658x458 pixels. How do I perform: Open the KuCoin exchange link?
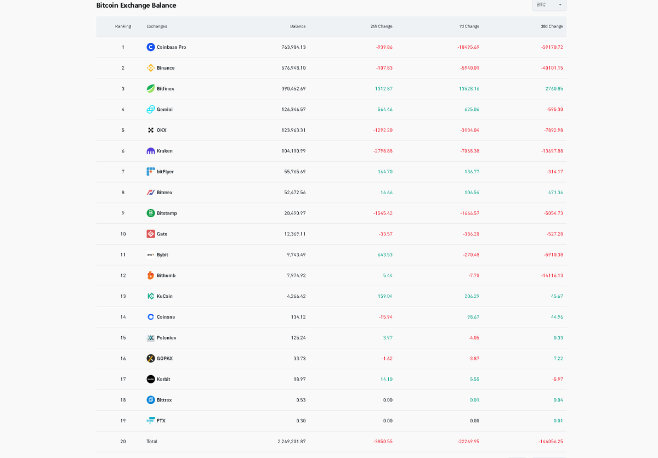[x=164, y=296]
